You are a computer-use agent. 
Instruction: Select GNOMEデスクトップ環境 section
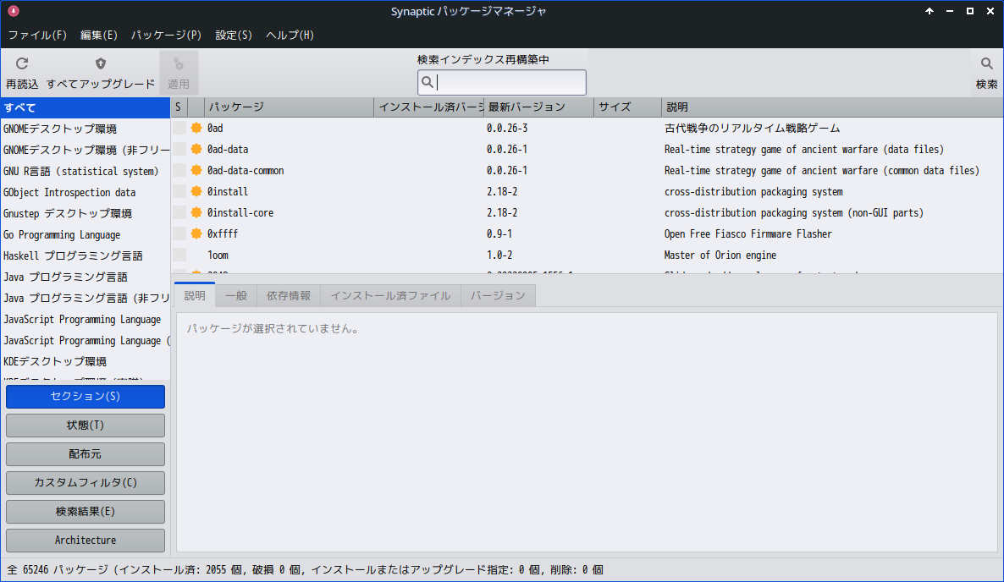86,129
